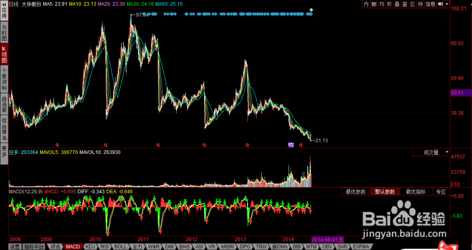472x250 pixels.
Task: Click the 总手: 203364 volume label
Action: coord(24,152)
